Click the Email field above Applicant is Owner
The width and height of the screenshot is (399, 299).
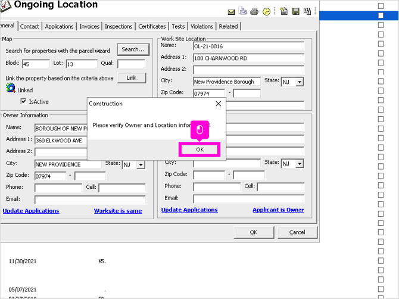click(x=248, y=199)
